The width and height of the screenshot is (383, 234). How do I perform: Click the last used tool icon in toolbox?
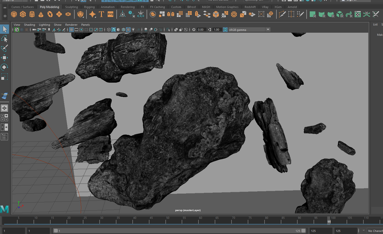pos(4,96)
